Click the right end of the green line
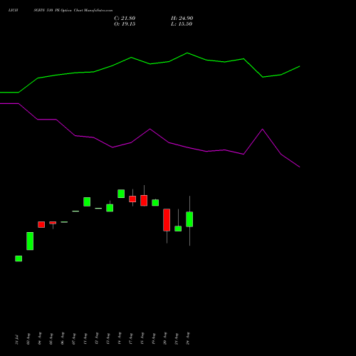Screen dimensions: 356x356 click(x=300, y=66)
